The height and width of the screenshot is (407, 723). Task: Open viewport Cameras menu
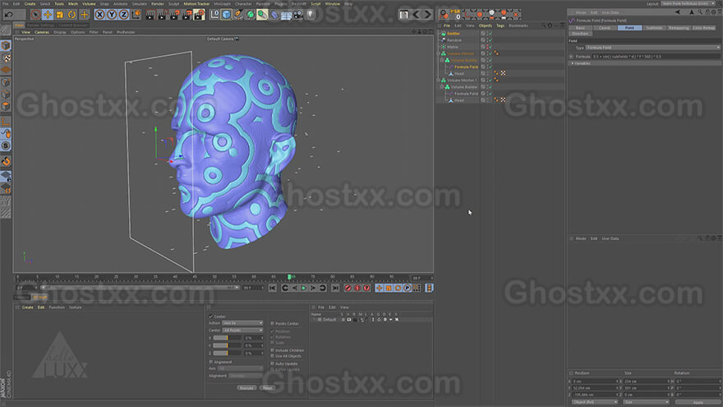tap(42, 32)
